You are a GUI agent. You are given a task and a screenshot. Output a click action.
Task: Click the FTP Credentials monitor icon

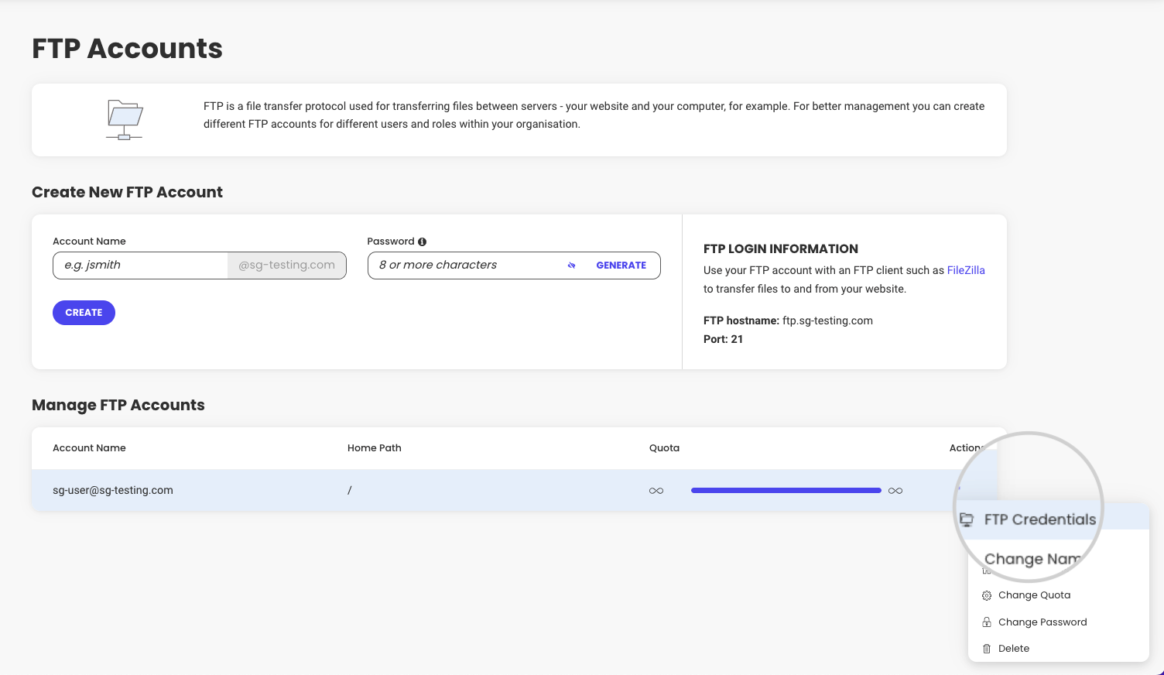[x=967, y=519]
